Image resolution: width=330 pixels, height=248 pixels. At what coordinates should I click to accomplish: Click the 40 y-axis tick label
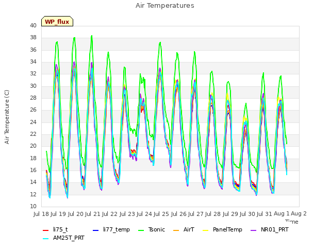pos(33,25)
